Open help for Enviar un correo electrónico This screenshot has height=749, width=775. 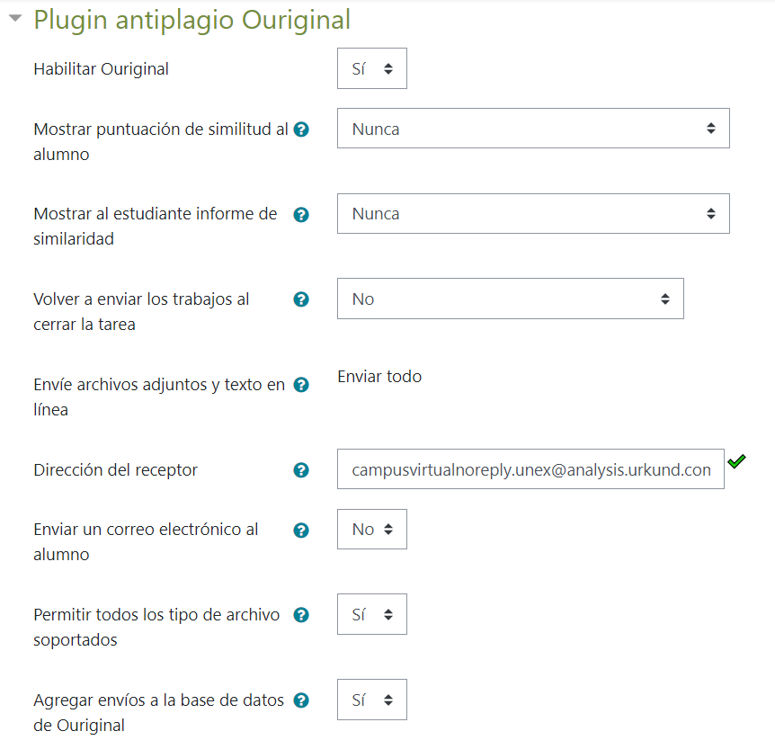(x=302, y=531)
